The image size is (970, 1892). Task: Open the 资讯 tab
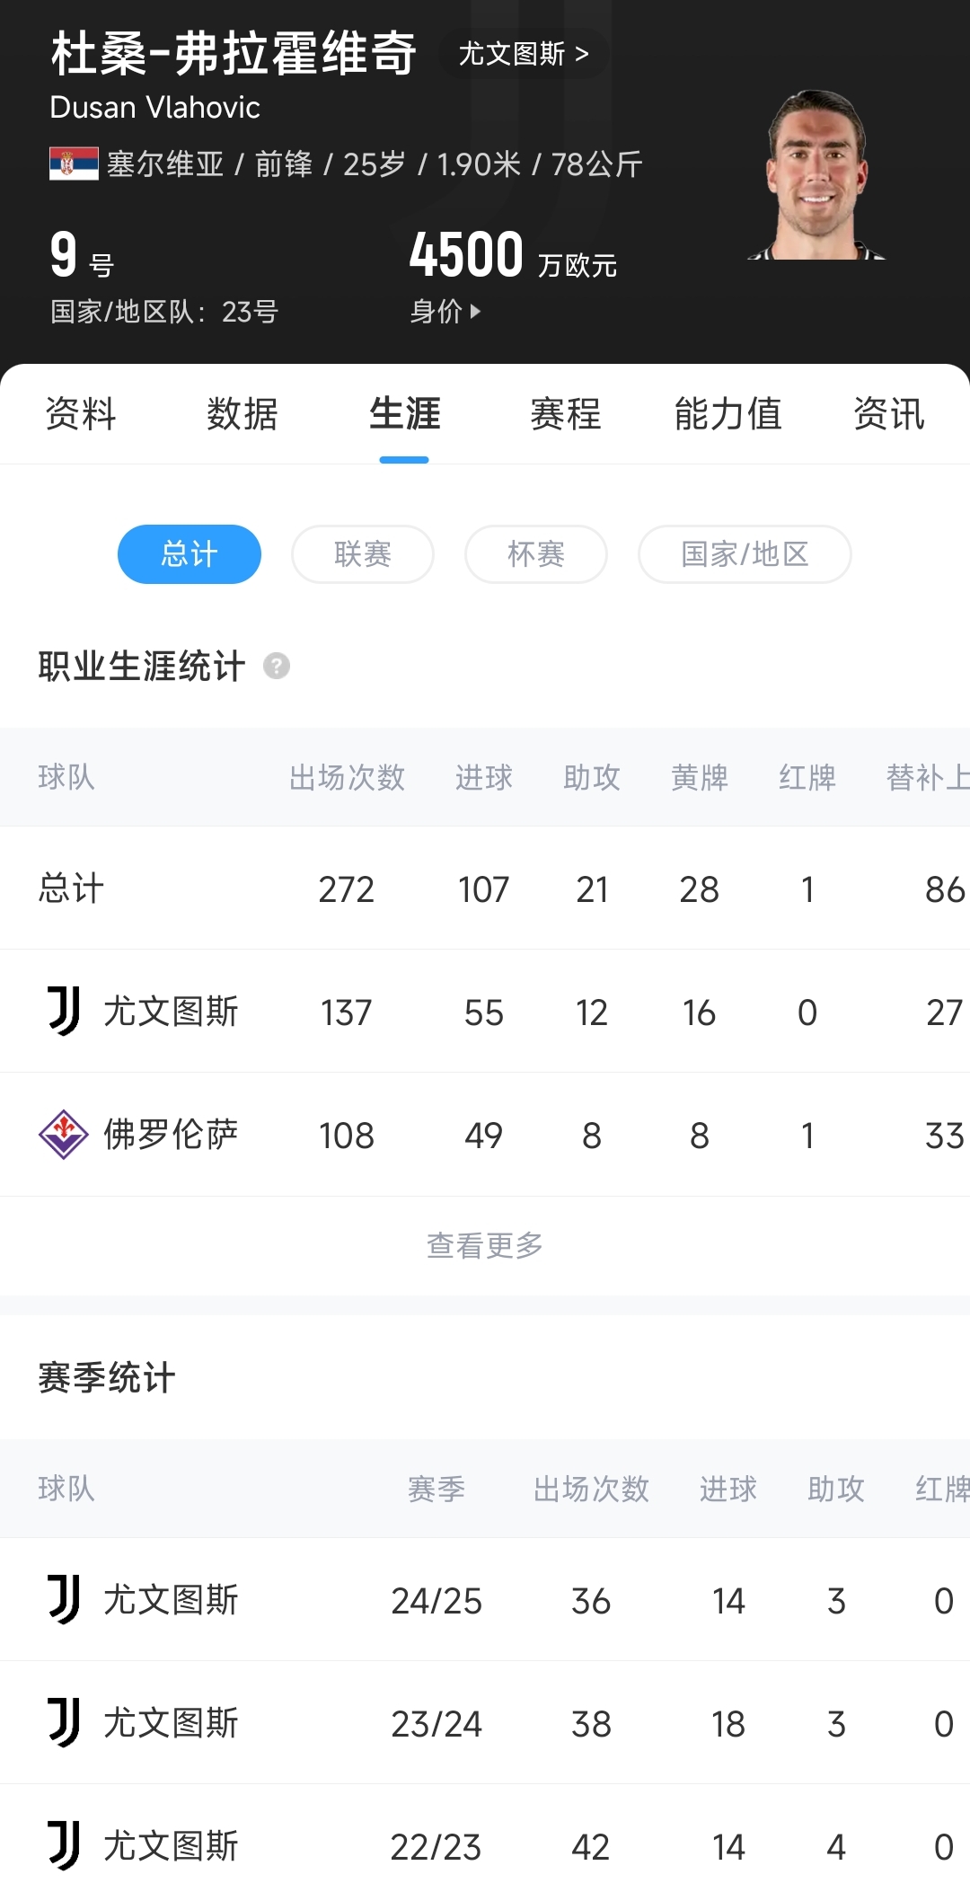coord(888,414)
